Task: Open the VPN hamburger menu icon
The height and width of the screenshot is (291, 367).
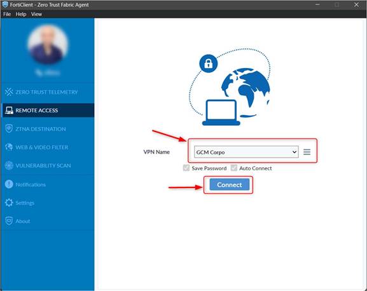Action: [x=307, y=152]
